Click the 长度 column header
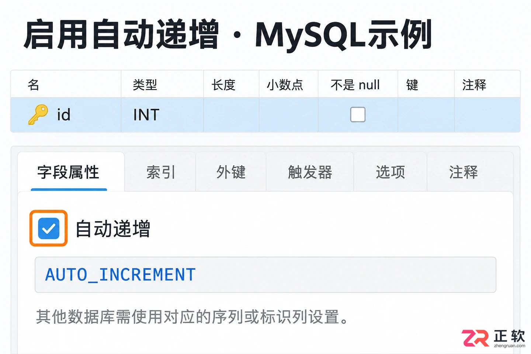The width and height of the screenshot is (531, 354). pos(231,84)
